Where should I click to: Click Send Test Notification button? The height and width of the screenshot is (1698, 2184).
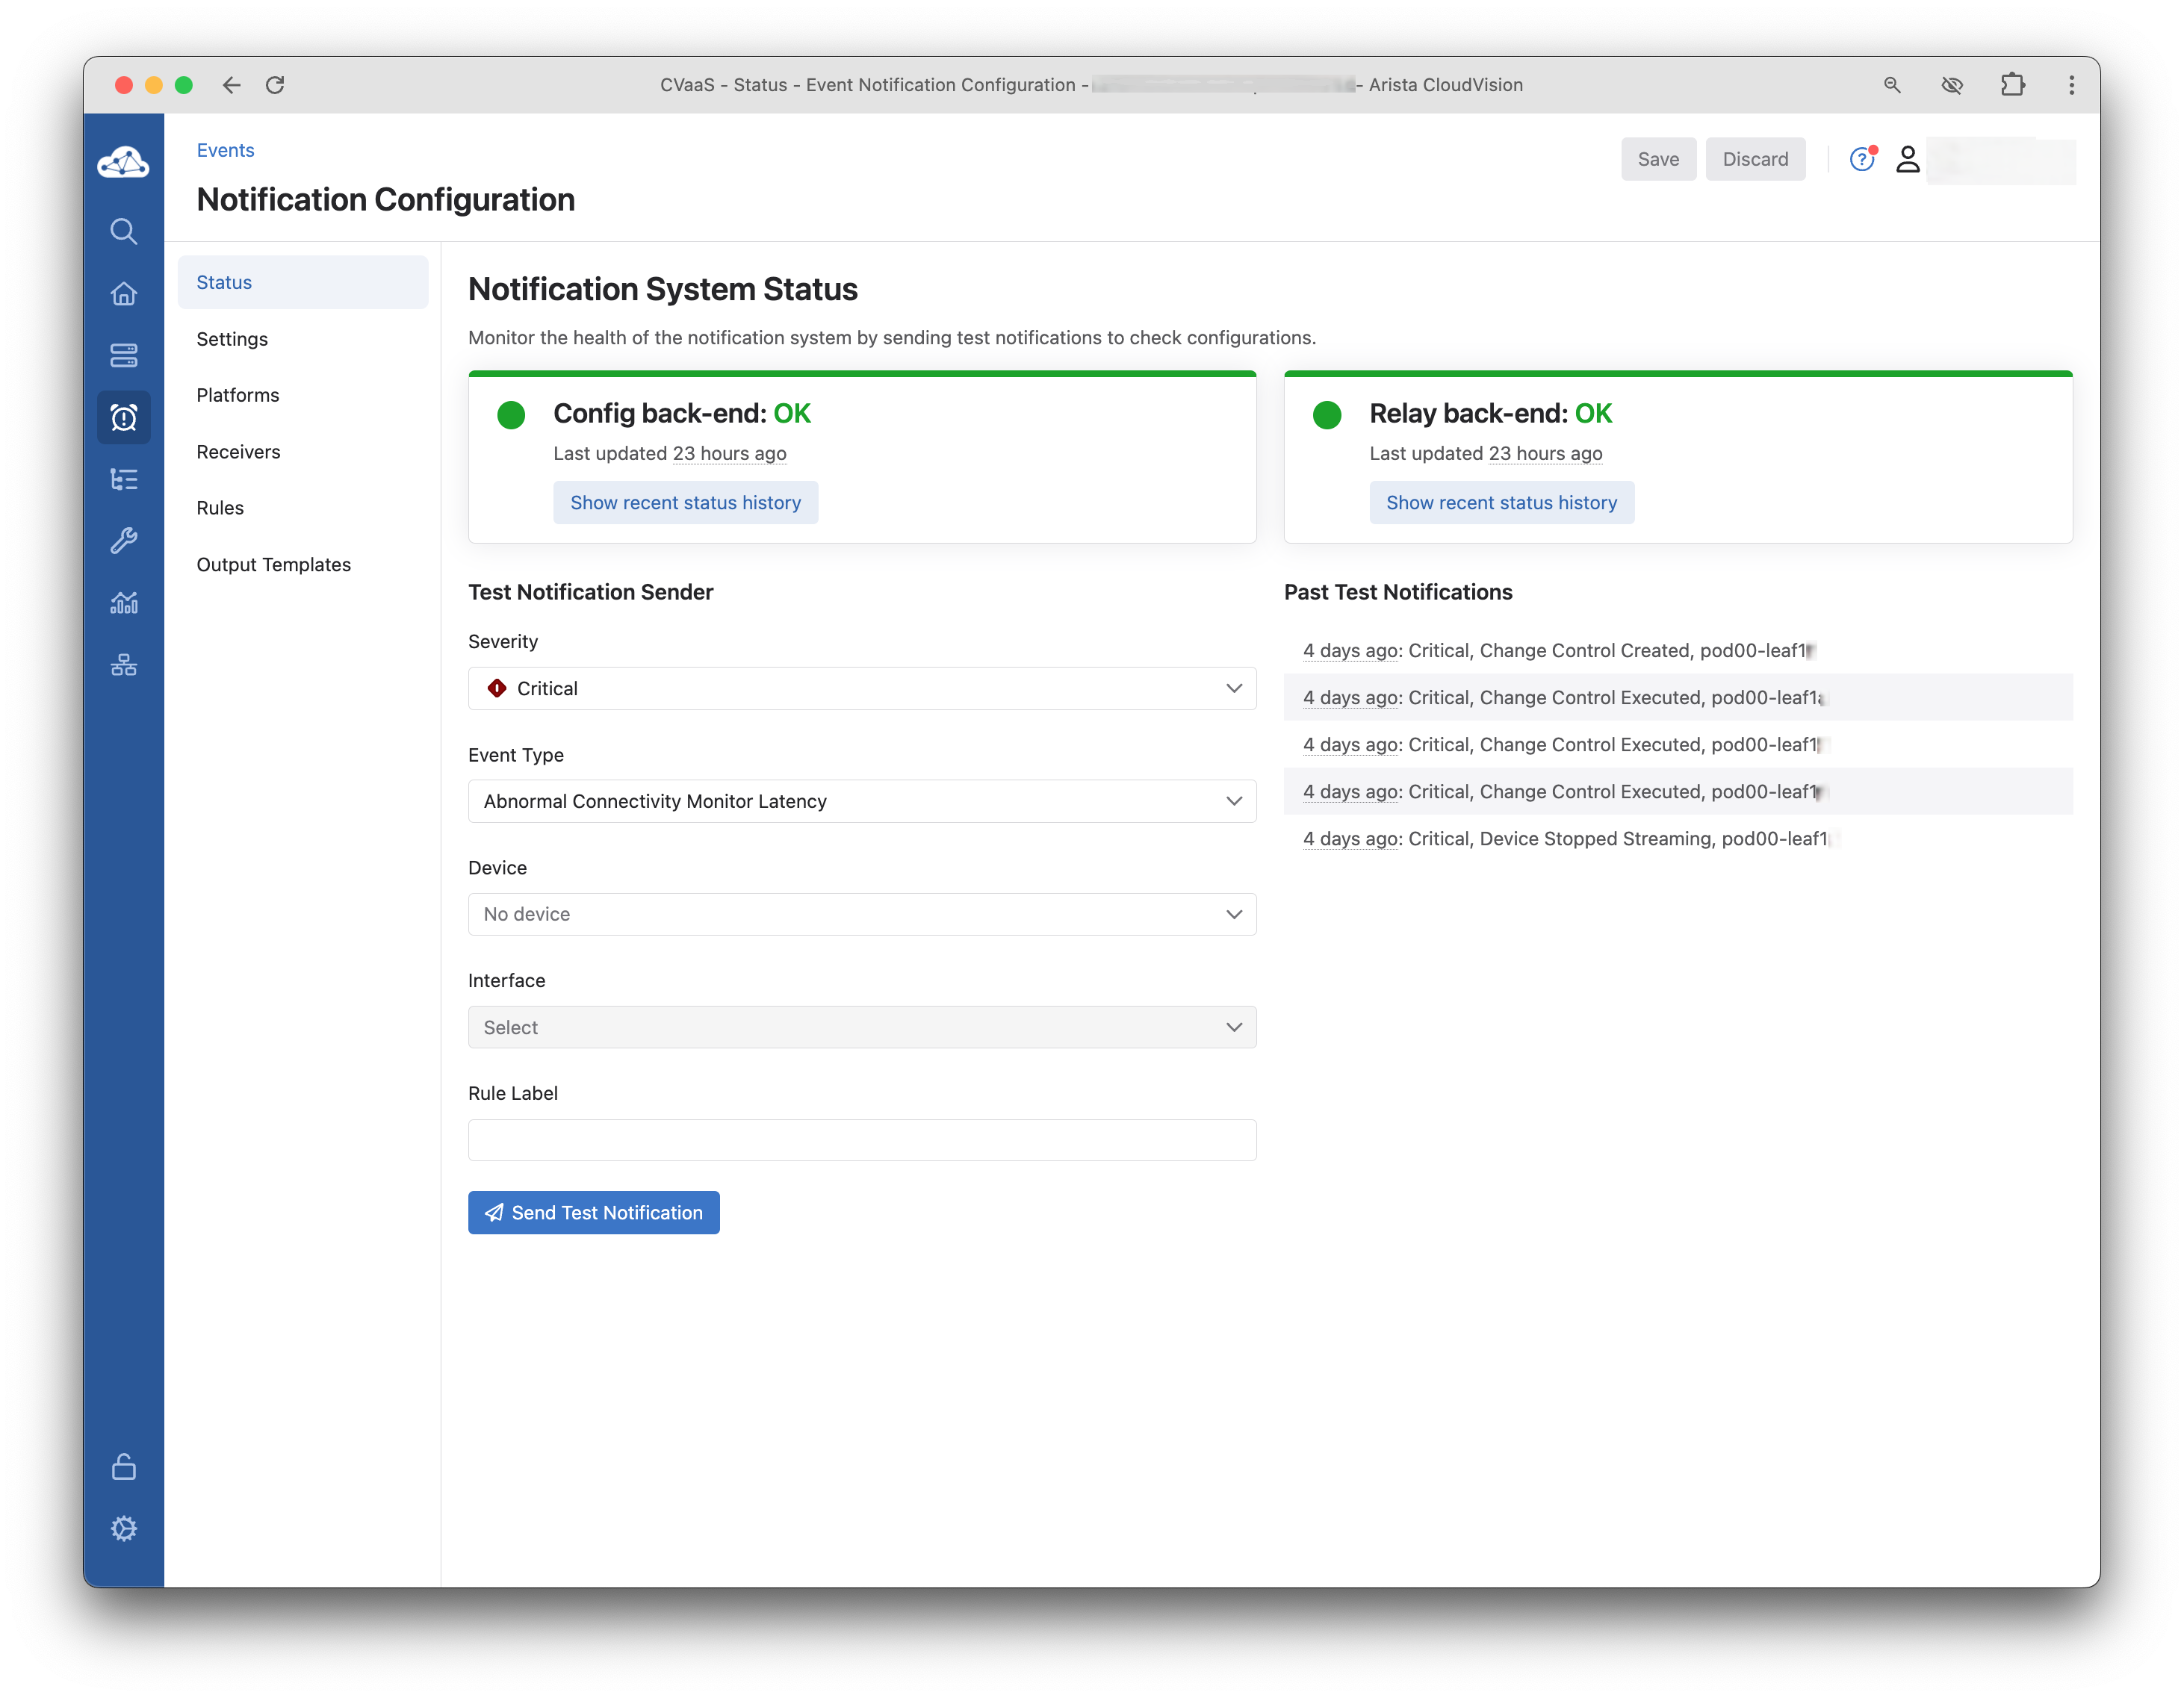pos(593,1213)
